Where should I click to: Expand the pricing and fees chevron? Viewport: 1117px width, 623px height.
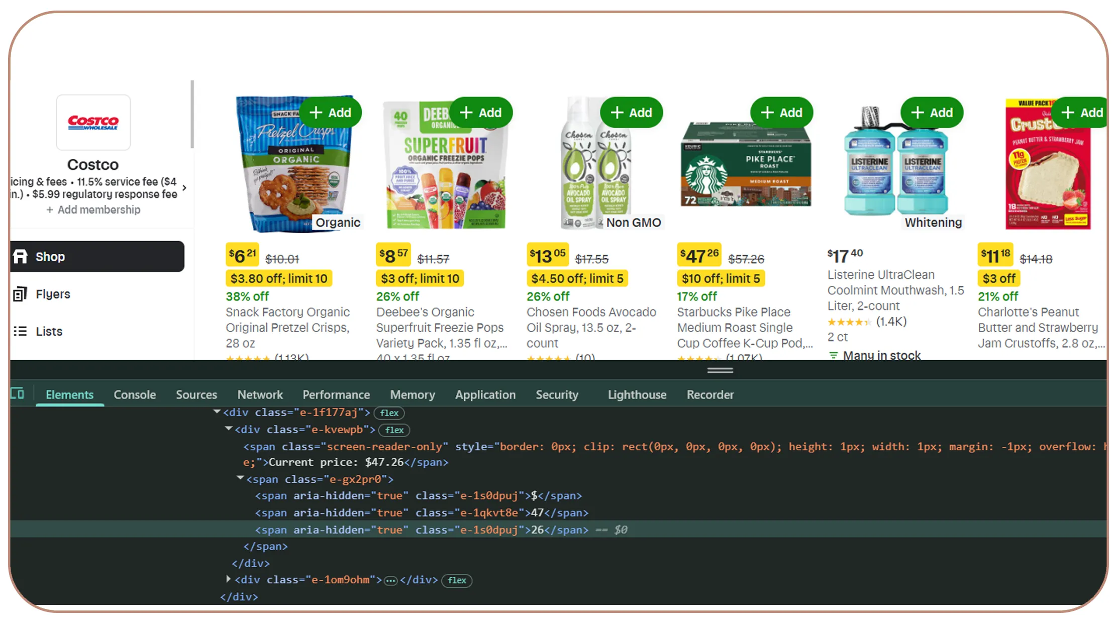pyautogui.click(x=184, y=188)
